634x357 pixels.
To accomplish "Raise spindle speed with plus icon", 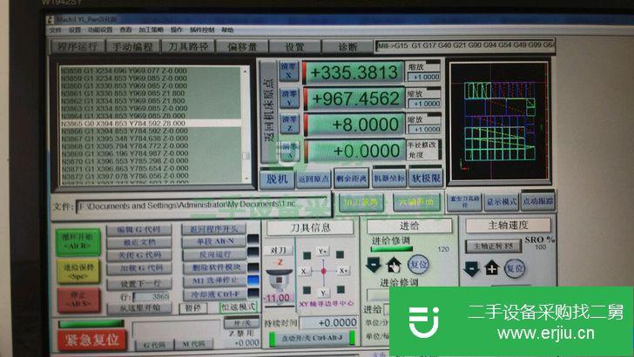I will coord(492,268).
